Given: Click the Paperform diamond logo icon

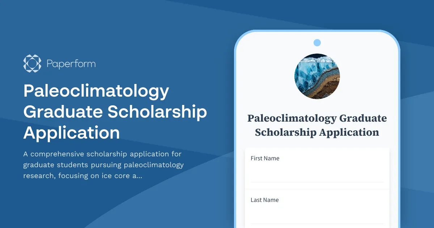Looking at the screenshot, I should (32, 63).
